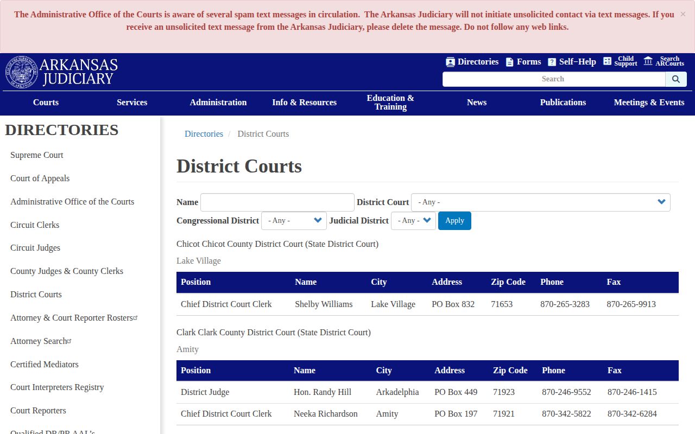Open the Directories contact-card icon

[x=450, y=62]
